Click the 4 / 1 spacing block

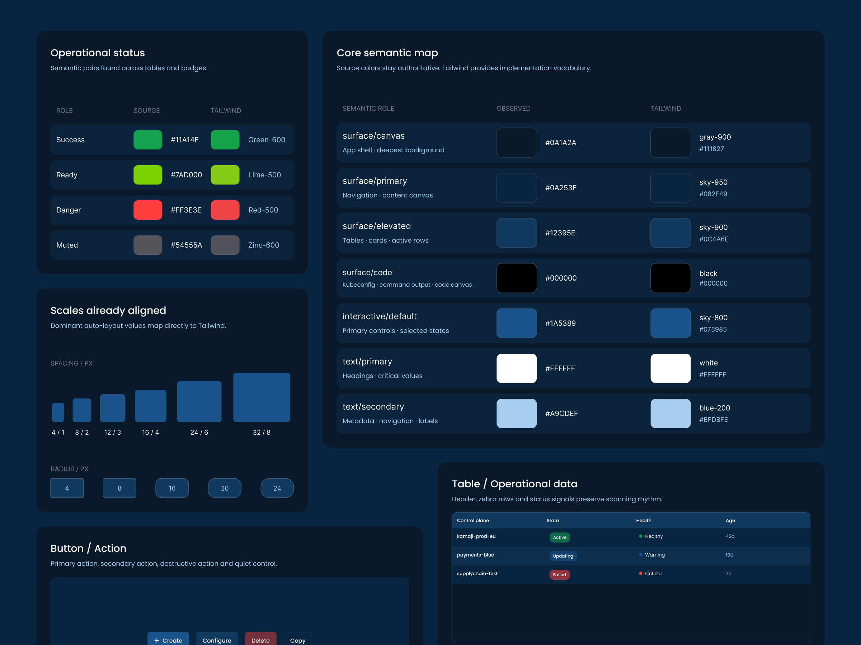point(58,412)
